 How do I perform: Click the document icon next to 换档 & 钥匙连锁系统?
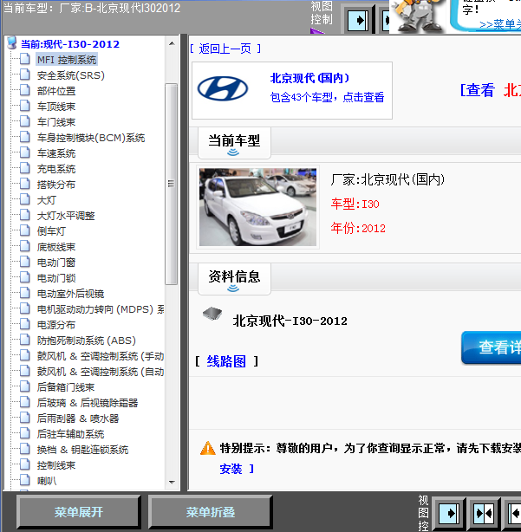click(25, 449)
